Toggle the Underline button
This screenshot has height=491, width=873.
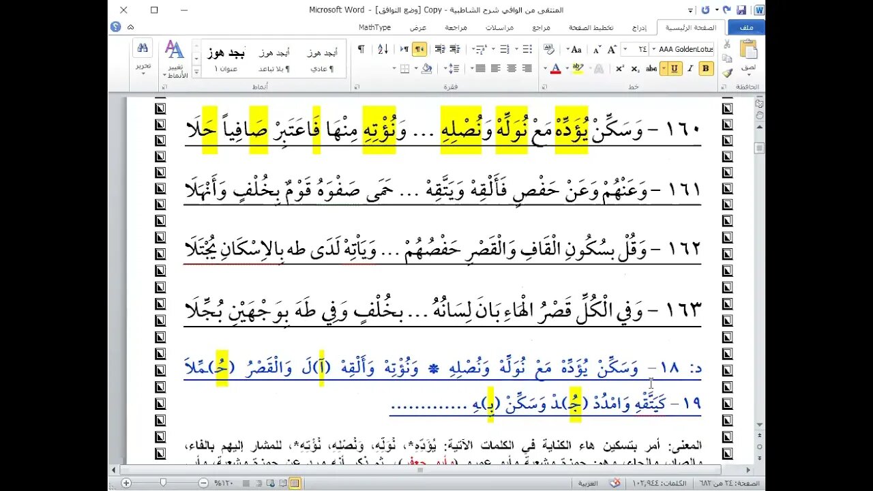click(x=674, y=68)
